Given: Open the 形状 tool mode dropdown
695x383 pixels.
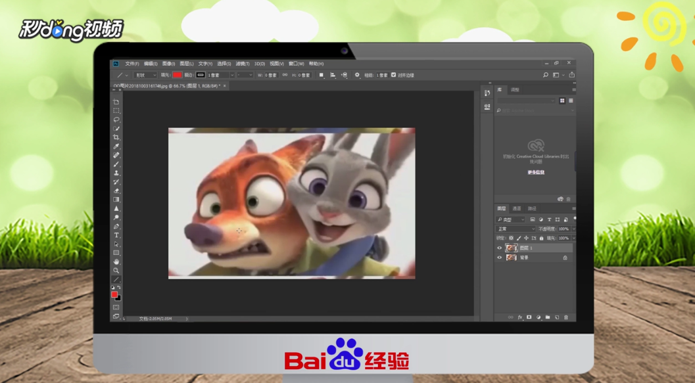Looking at the screenshot, I should [145, 76].
